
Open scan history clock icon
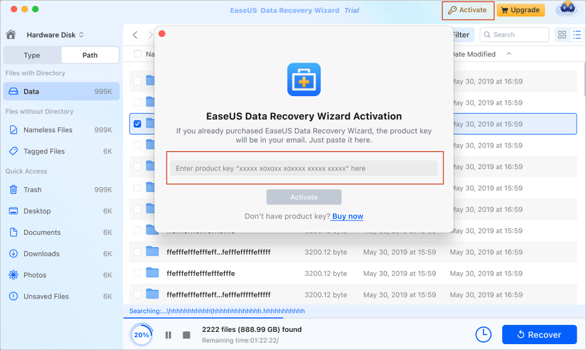[x=483, y=335]
